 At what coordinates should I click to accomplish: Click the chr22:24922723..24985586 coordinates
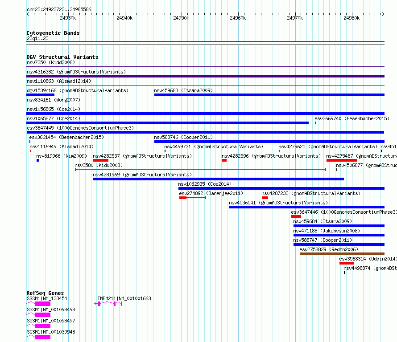(59, 10)
